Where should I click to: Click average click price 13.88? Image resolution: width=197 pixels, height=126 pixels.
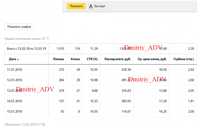click(163, 91)
